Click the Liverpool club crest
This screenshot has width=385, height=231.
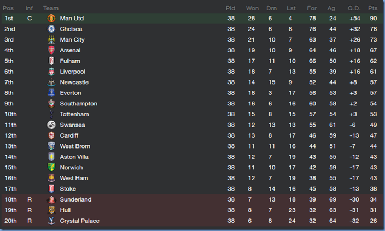(51, 72)
